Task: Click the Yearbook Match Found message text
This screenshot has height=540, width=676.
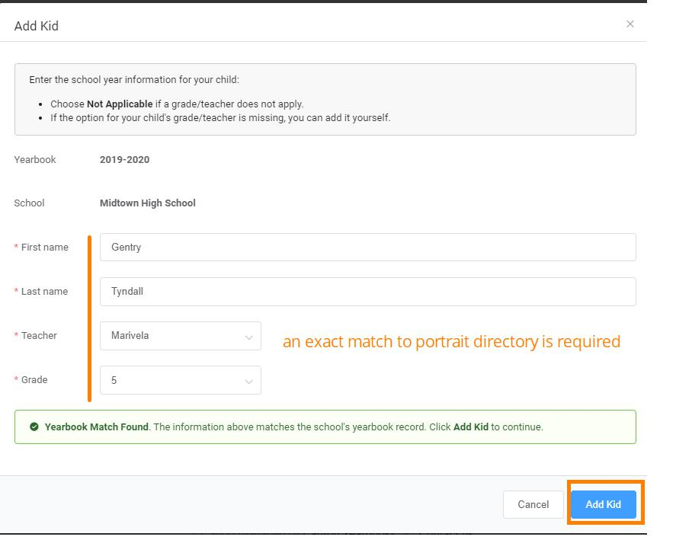Action: [x=293, y=427]
